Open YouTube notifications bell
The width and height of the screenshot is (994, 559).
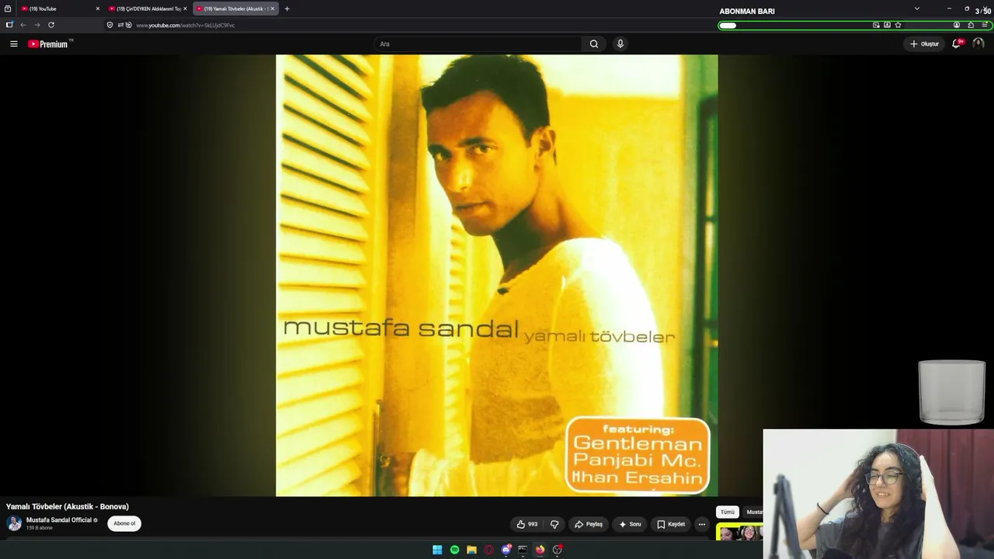point(957,43)
